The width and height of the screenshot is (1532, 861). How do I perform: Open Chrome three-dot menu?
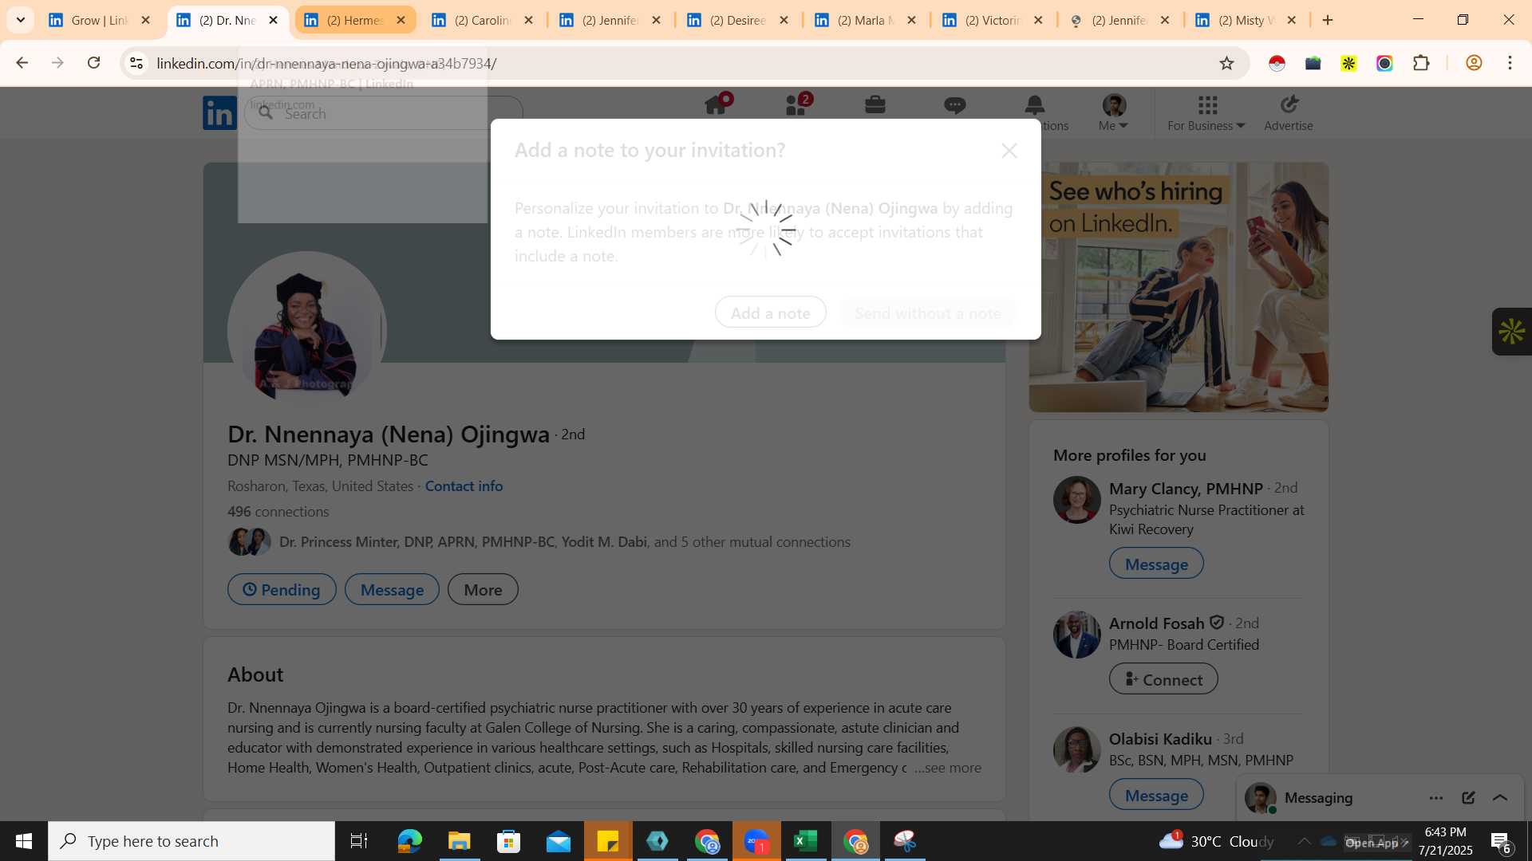pos(1510,63)
